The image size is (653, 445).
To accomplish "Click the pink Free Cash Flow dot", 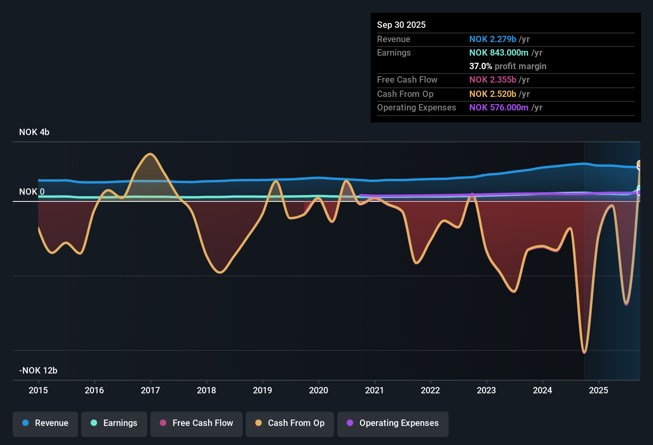I will click(x=163, y=423).
